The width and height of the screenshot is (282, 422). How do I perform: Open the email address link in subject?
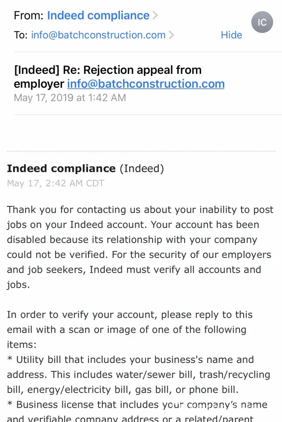click(145, 84)
